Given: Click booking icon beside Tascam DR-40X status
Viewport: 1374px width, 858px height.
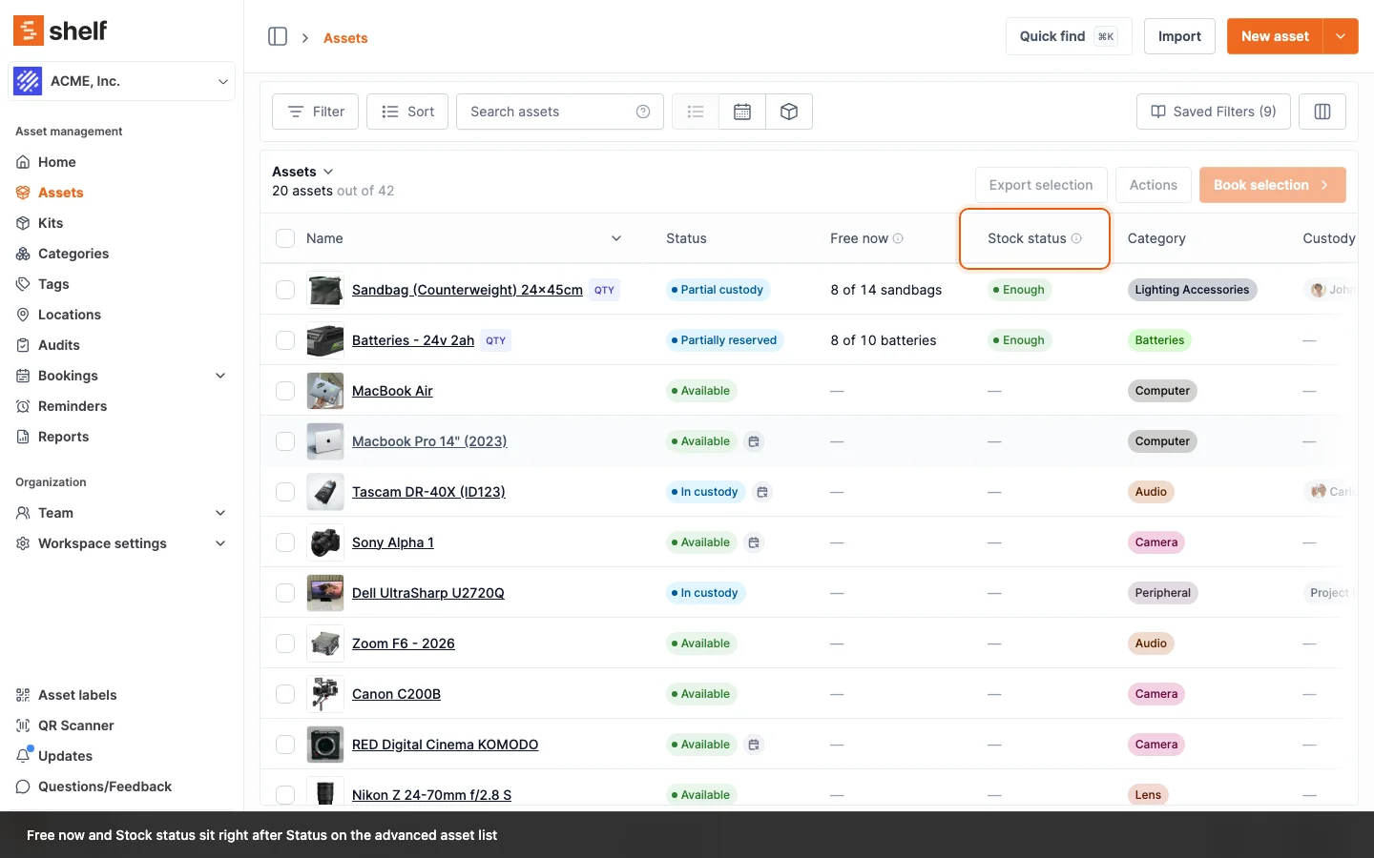Looking at the screenshot, I should coord(762,492).
